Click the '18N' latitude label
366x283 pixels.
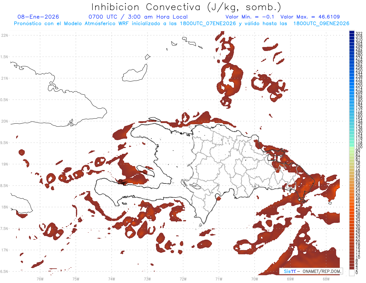[4, 207]
